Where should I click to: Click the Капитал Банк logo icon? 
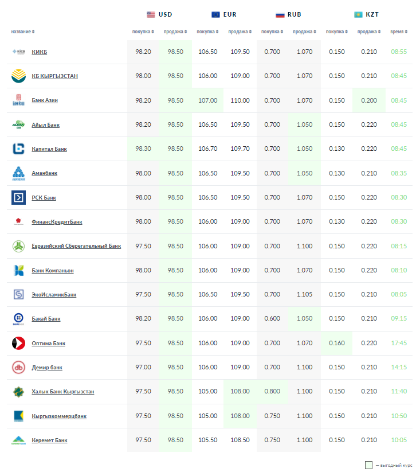click(18, 149)
